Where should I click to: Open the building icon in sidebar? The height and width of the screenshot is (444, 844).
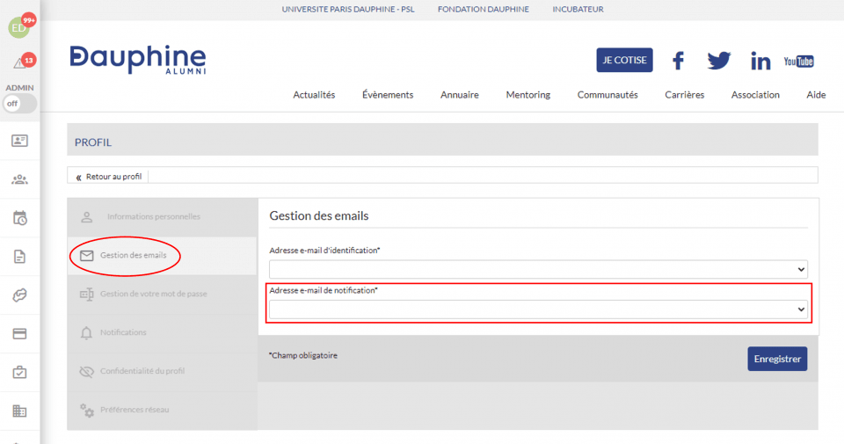click(20, 411)
